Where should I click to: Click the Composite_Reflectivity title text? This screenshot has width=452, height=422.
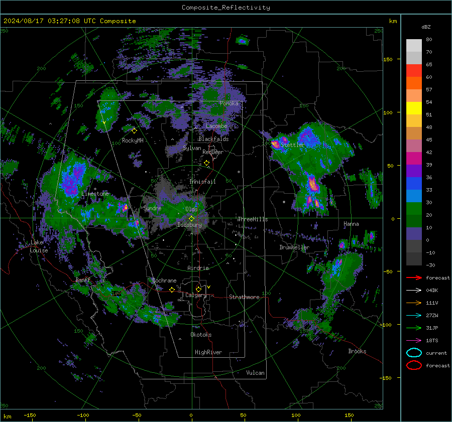tap(226, 8)
